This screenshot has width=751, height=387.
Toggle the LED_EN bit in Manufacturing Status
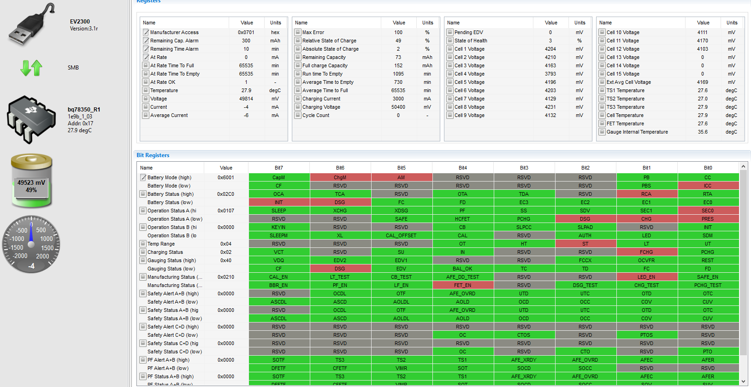point(647,277)
